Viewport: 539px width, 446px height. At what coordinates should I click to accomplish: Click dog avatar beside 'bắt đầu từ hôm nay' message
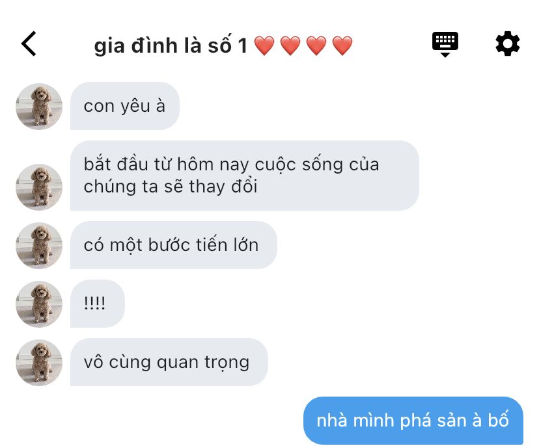39,187
